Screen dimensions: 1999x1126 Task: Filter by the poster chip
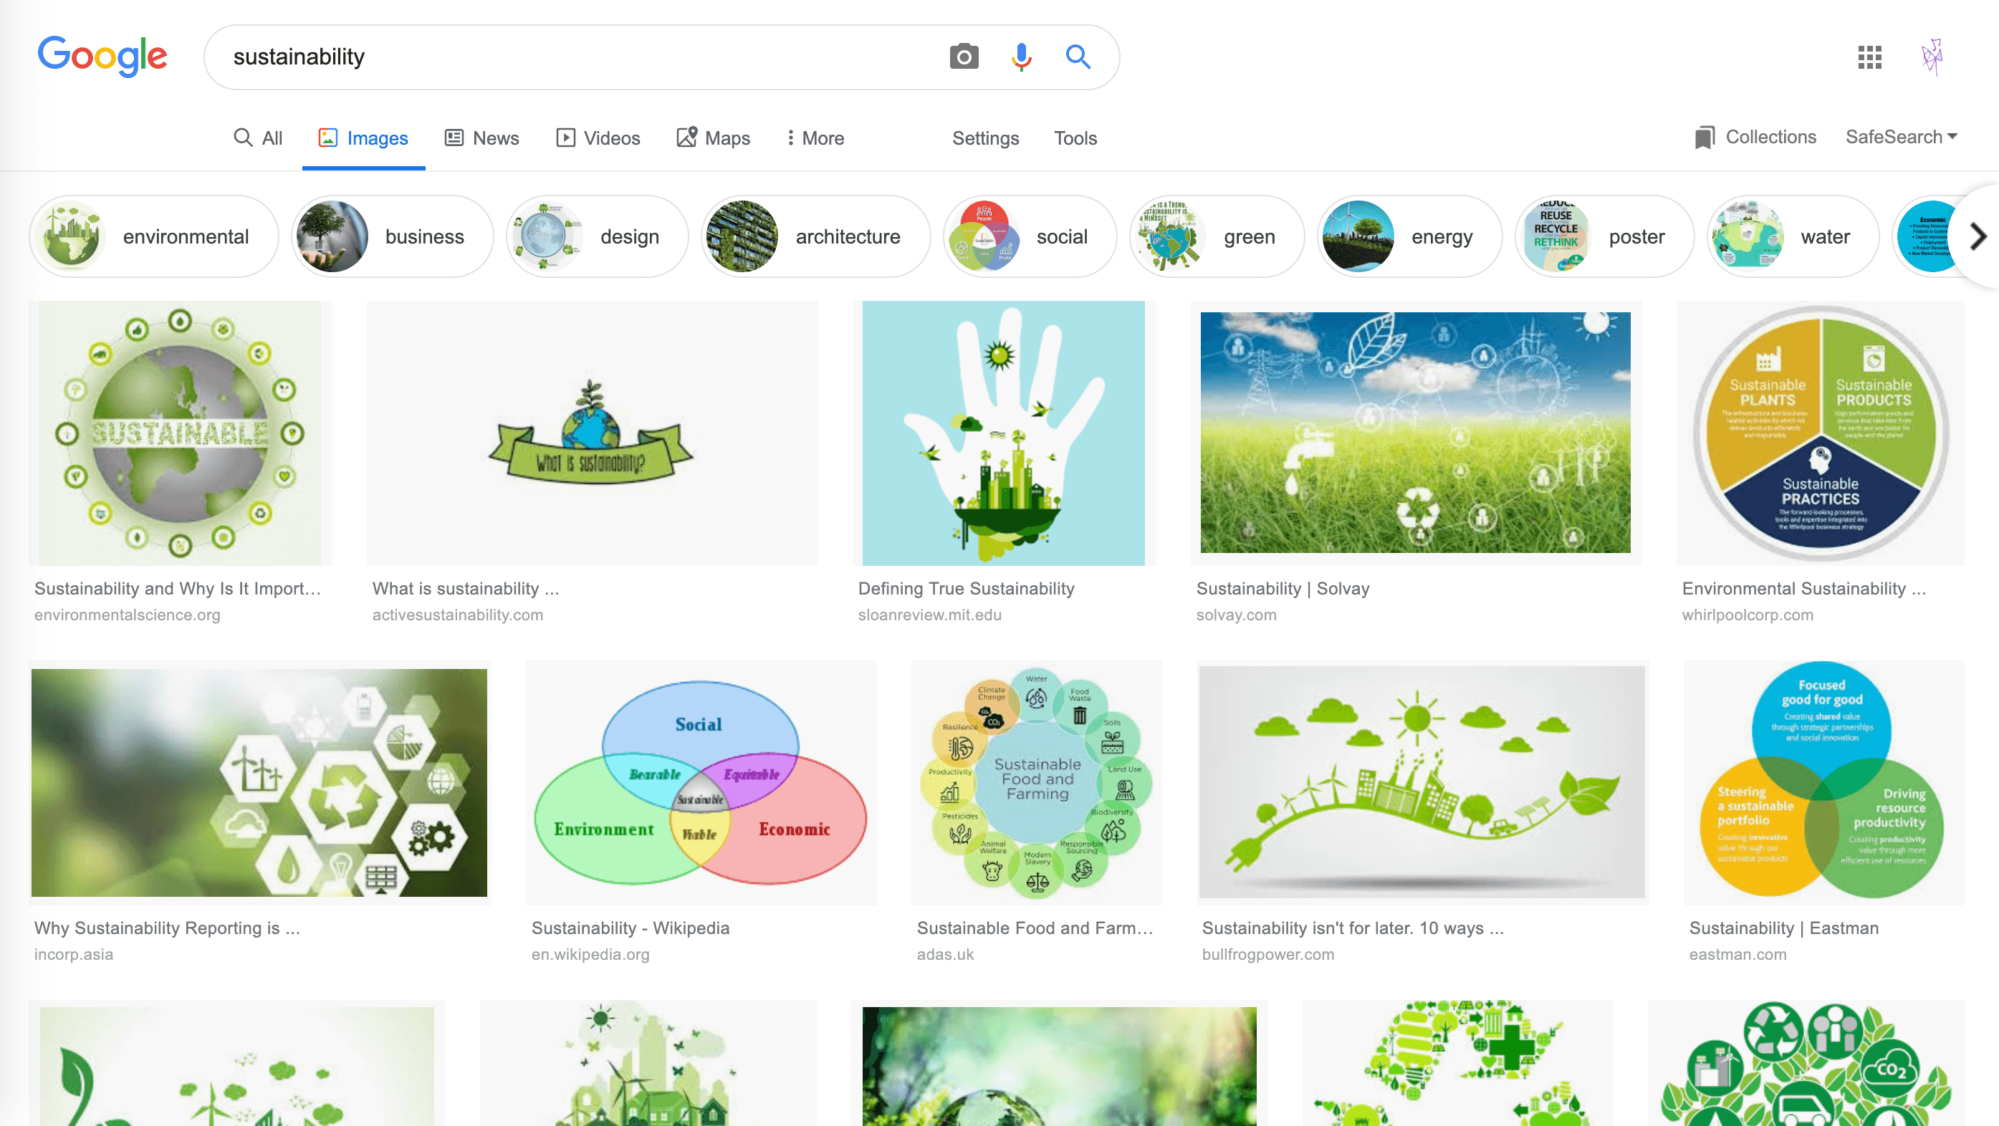click(x=1604, y=236)
